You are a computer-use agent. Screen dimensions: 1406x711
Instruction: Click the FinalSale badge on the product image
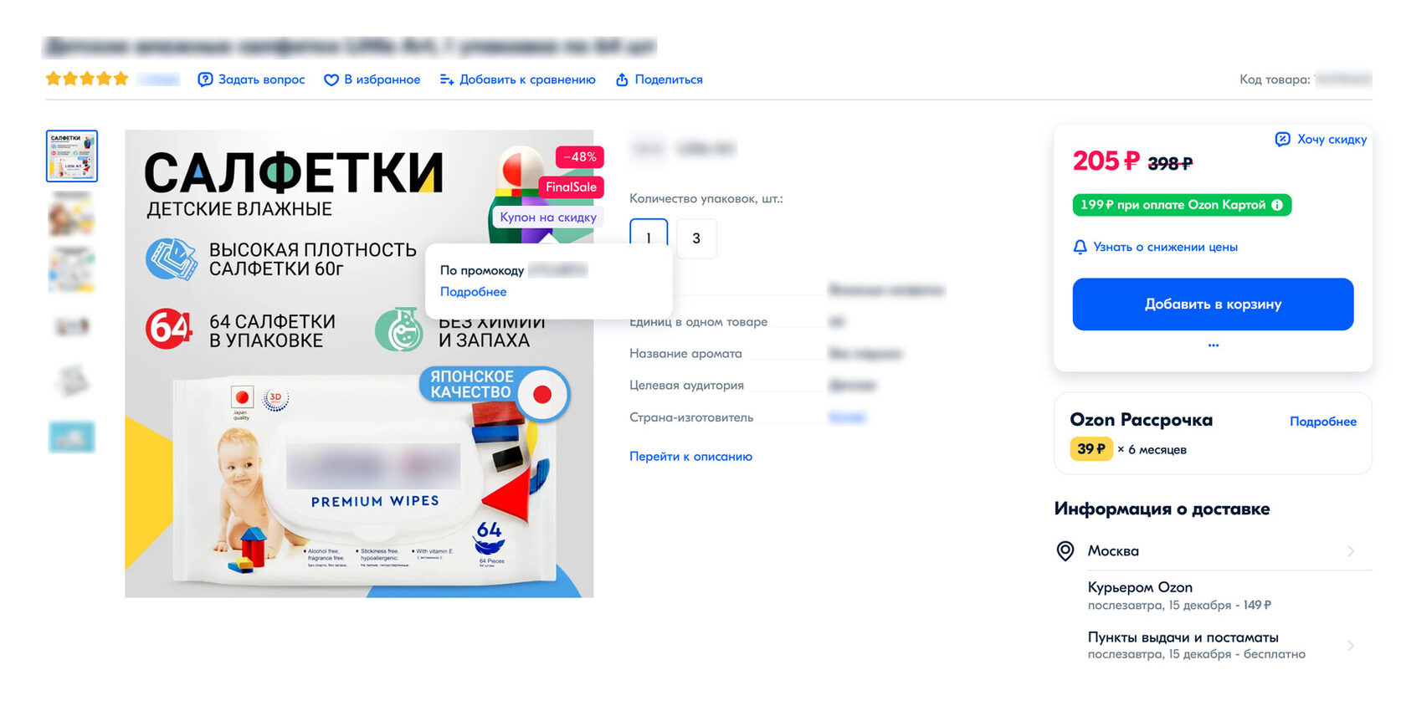(571, 187)
